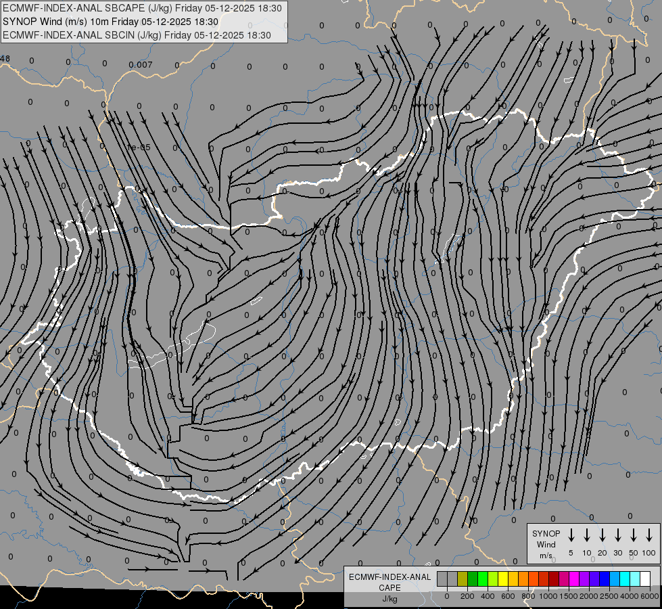Screen dimensions: 662x609
Task: Click the 200 tick label in CAPE legend
Action: click(x=467, y=596)
